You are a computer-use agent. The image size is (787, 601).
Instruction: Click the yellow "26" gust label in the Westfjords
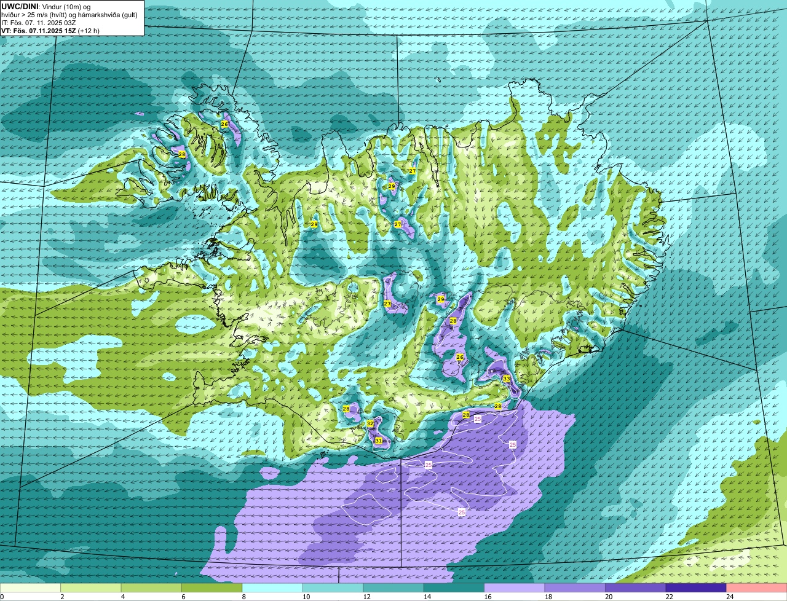coord(224,124)
